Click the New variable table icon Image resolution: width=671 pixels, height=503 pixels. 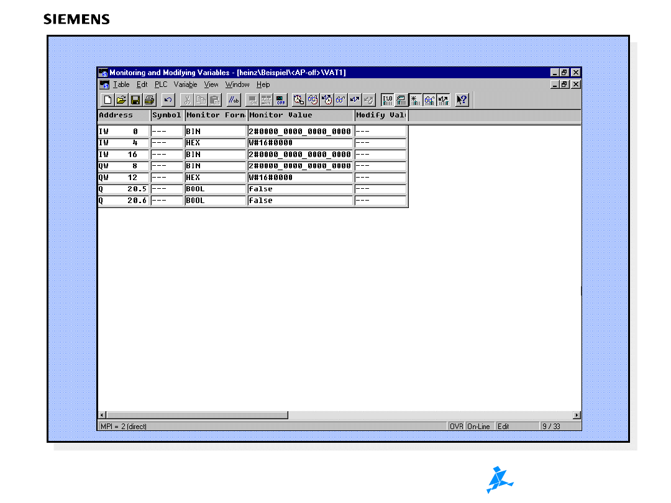pos(107,100)
